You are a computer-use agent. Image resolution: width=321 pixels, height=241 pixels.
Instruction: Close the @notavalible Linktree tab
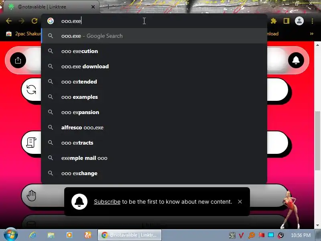93,7
